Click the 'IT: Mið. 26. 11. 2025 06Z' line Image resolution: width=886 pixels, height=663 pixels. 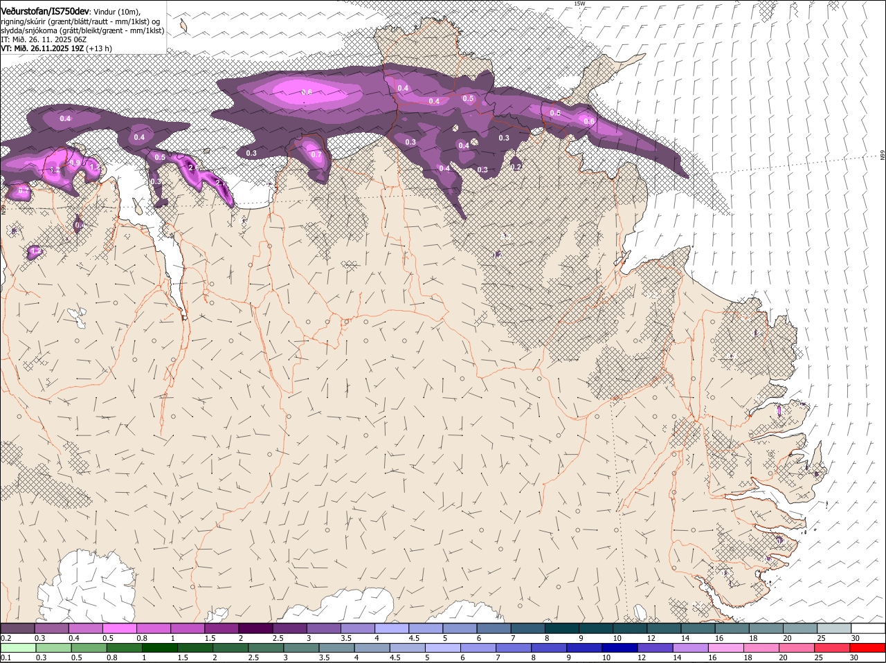click(44, 39)
